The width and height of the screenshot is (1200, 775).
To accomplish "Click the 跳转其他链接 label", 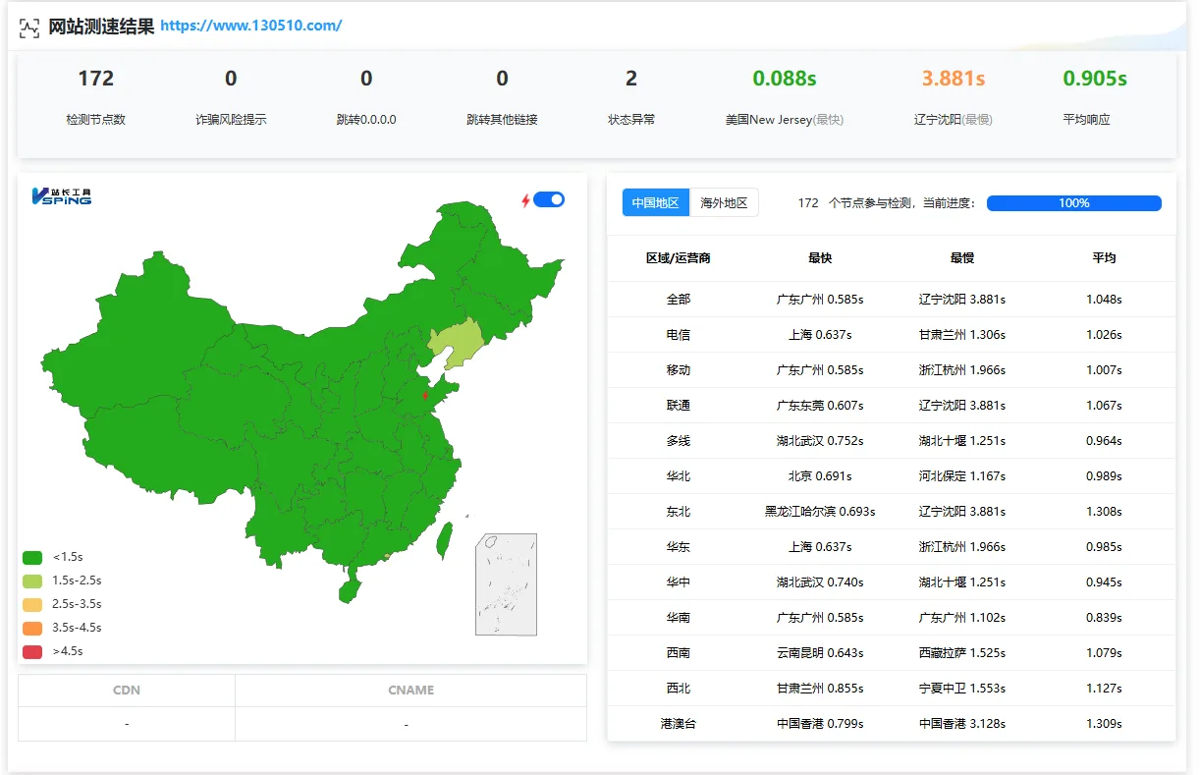I will (x=502, y=120).
